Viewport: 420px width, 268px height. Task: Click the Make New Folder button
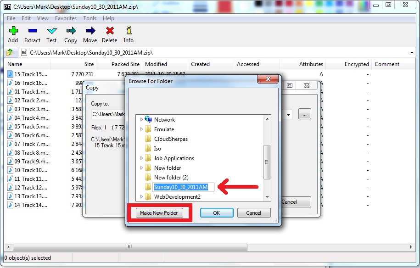pos(159,213)
